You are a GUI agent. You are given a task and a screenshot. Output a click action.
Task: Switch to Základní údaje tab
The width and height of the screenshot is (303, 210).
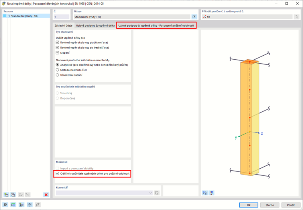(x=63, y=25)
